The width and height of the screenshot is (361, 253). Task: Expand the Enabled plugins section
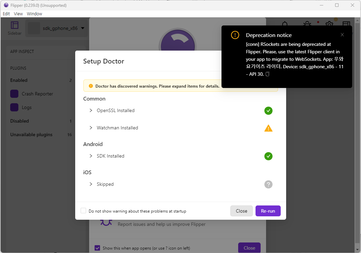coord(41,80)
